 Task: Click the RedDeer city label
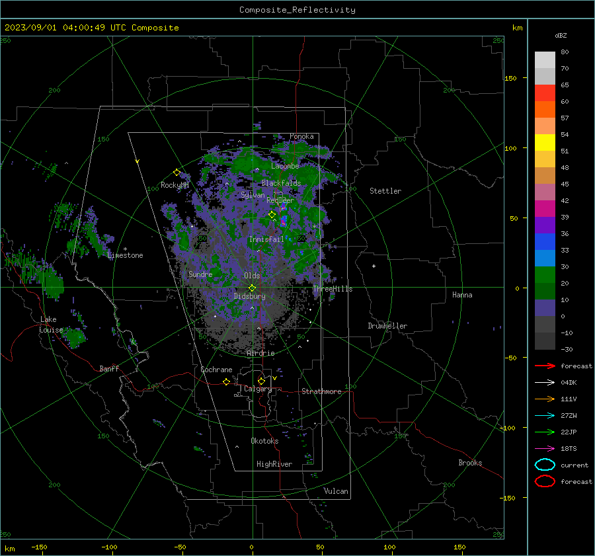(280, 200)
